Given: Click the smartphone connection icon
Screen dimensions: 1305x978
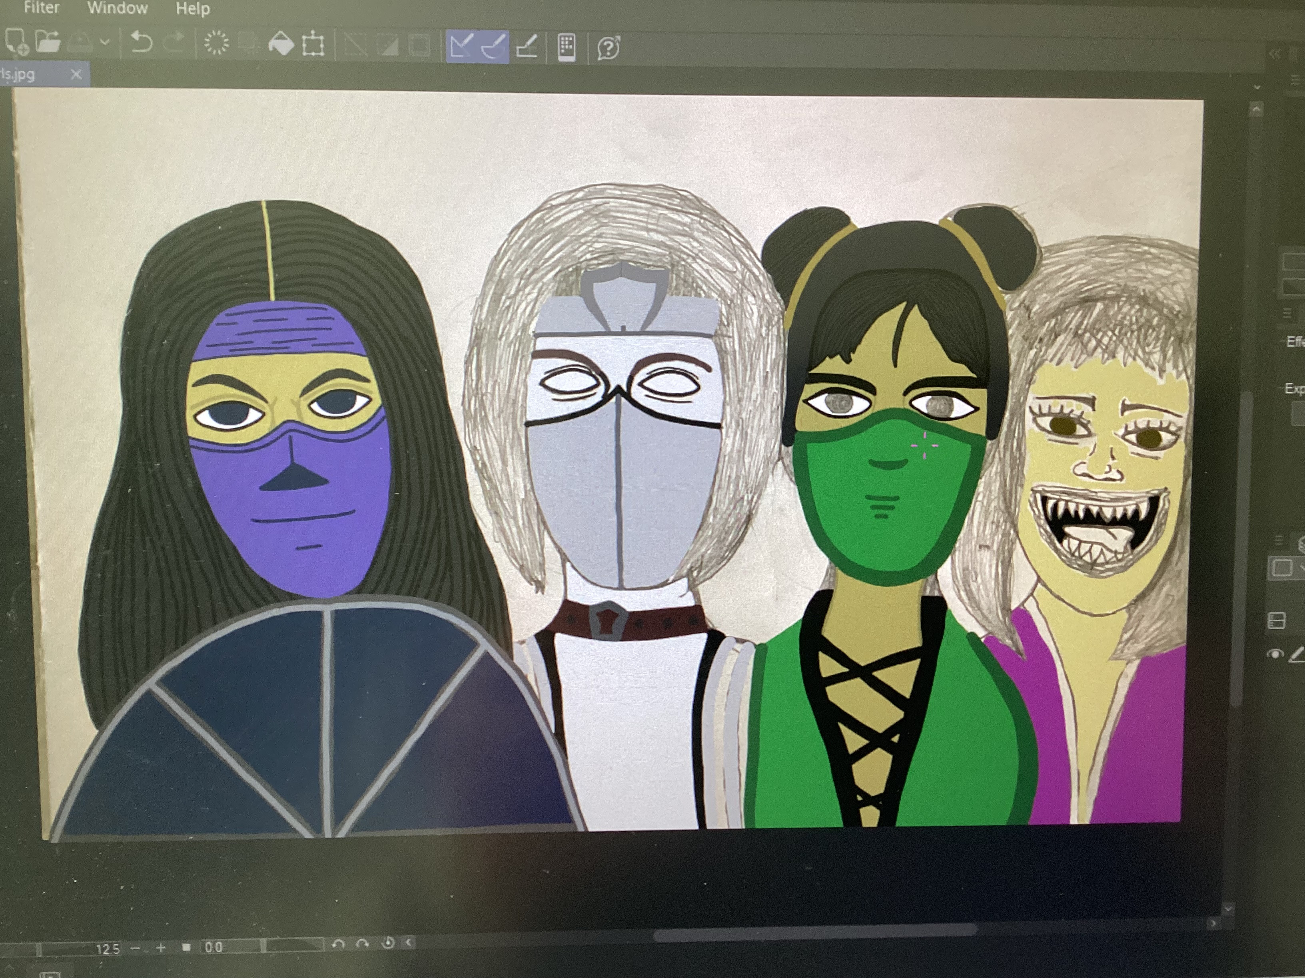Looking at the screenshot, I should pyautogui.click(x=566, y=47).
